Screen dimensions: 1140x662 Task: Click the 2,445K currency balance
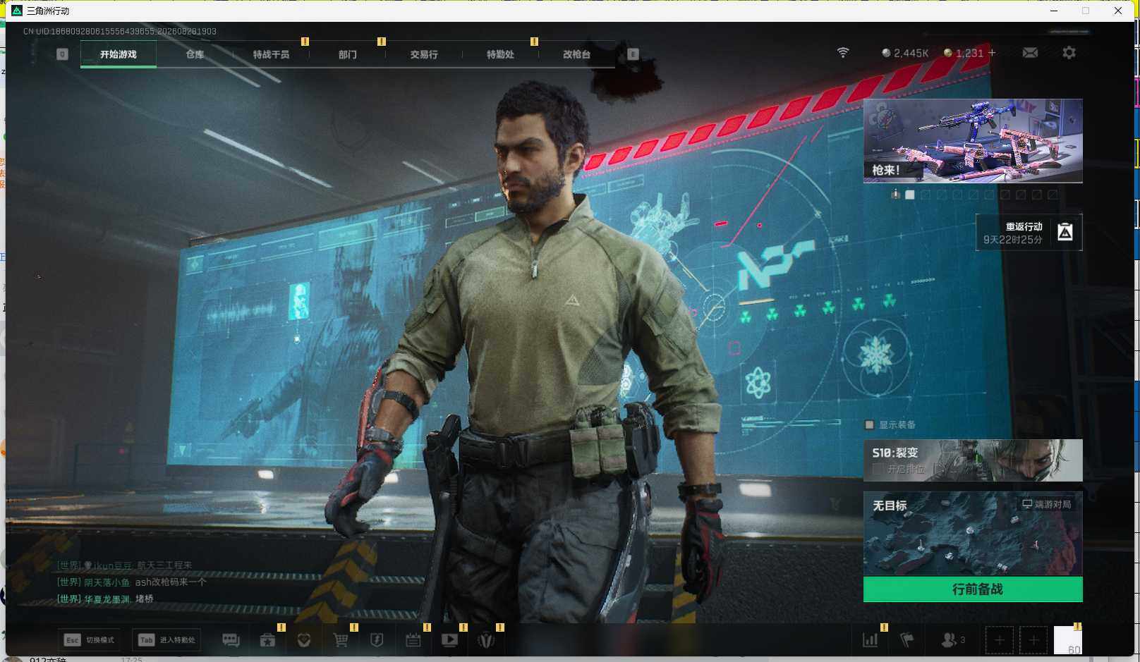[x=905, y=53]
